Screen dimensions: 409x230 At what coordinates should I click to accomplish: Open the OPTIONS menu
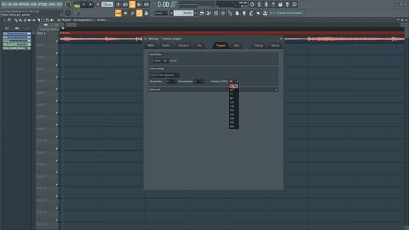pyautogui.click(x=42, y=4)
